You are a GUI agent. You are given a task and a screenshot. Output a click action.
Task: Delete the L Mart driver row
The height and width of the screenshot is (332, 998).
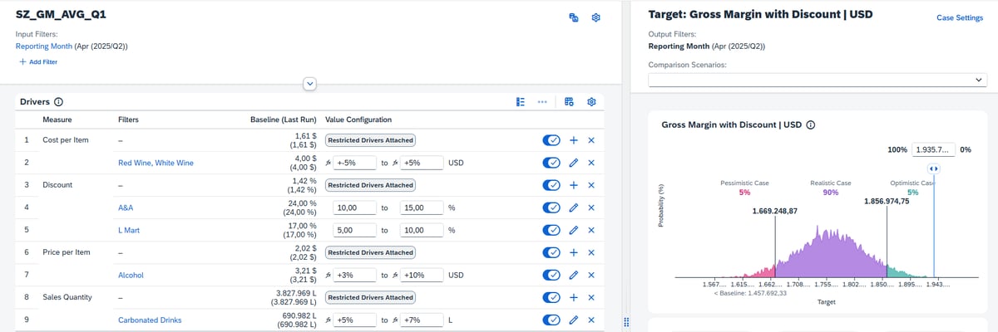pos(591,230)
